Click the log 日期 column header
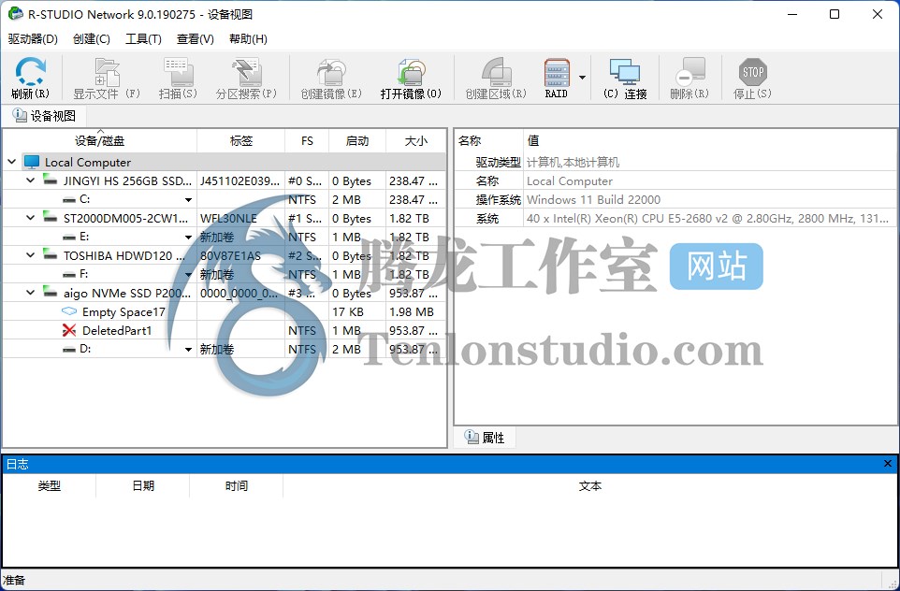The width and height of the screenshot is (900, 591). point(143,486)
